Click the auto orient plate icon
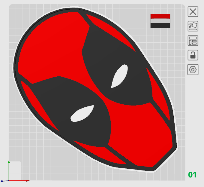Screen dimensions: 204x187 pyautogui.click(x=193, y=26)
